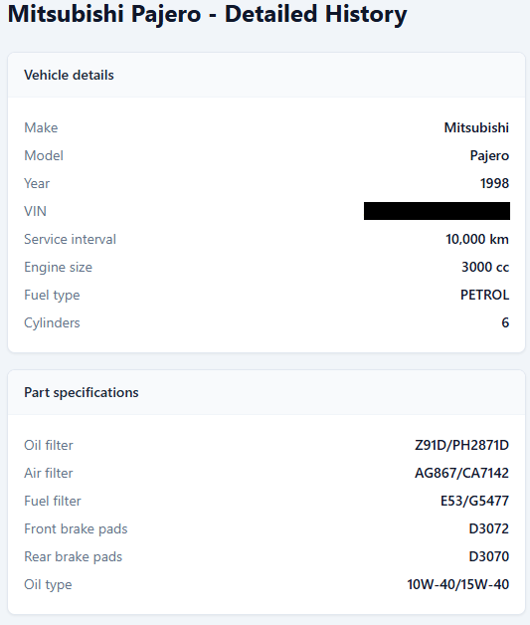
Task: Select the E53/G5477 part number
Action: pyautogui.click(x=474, y=501)
